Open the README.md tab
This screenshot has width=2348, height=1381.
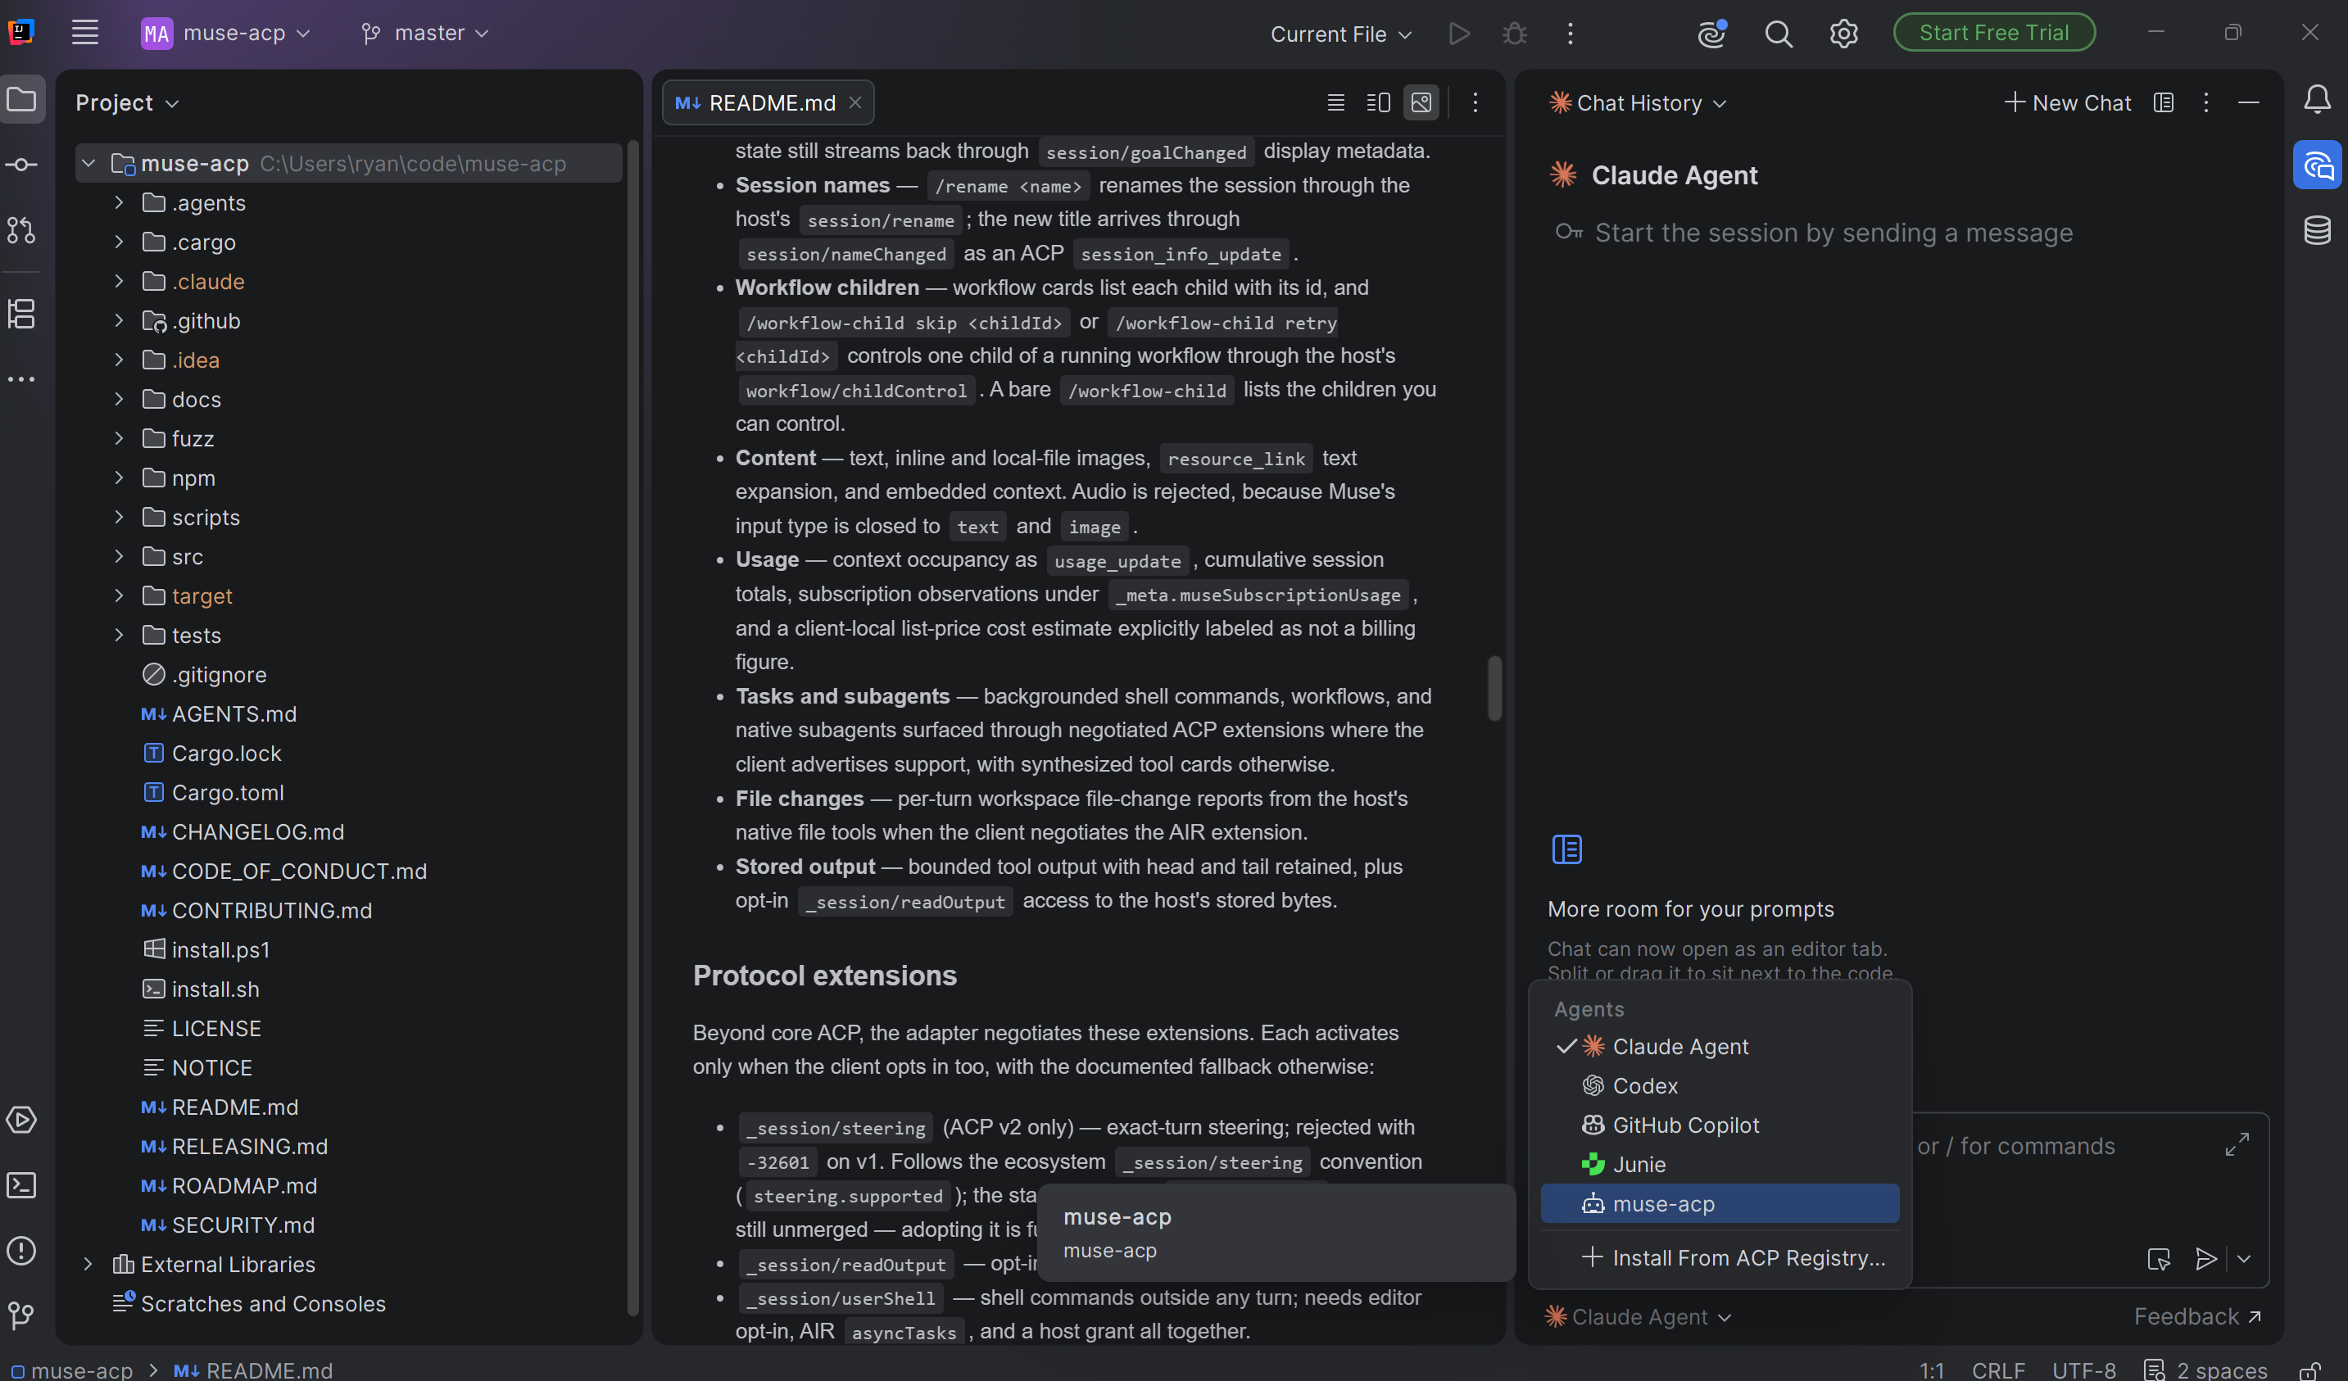pyautogui.click(x=768, y=102)
